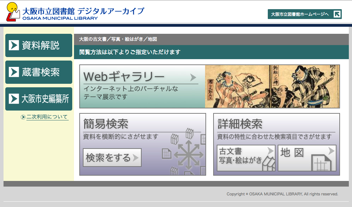Click the play arrow icon beside 資料解説
352x207 pixels.
(x=14, y=45)
